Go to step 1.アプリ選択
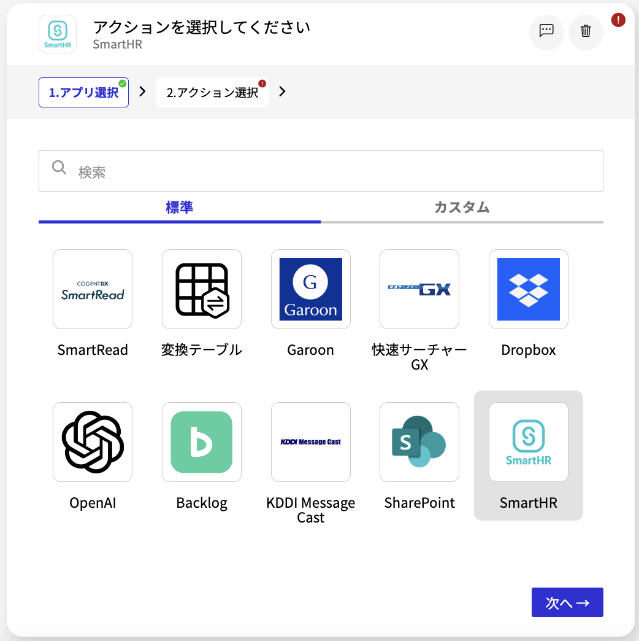 tap(83, 93)
